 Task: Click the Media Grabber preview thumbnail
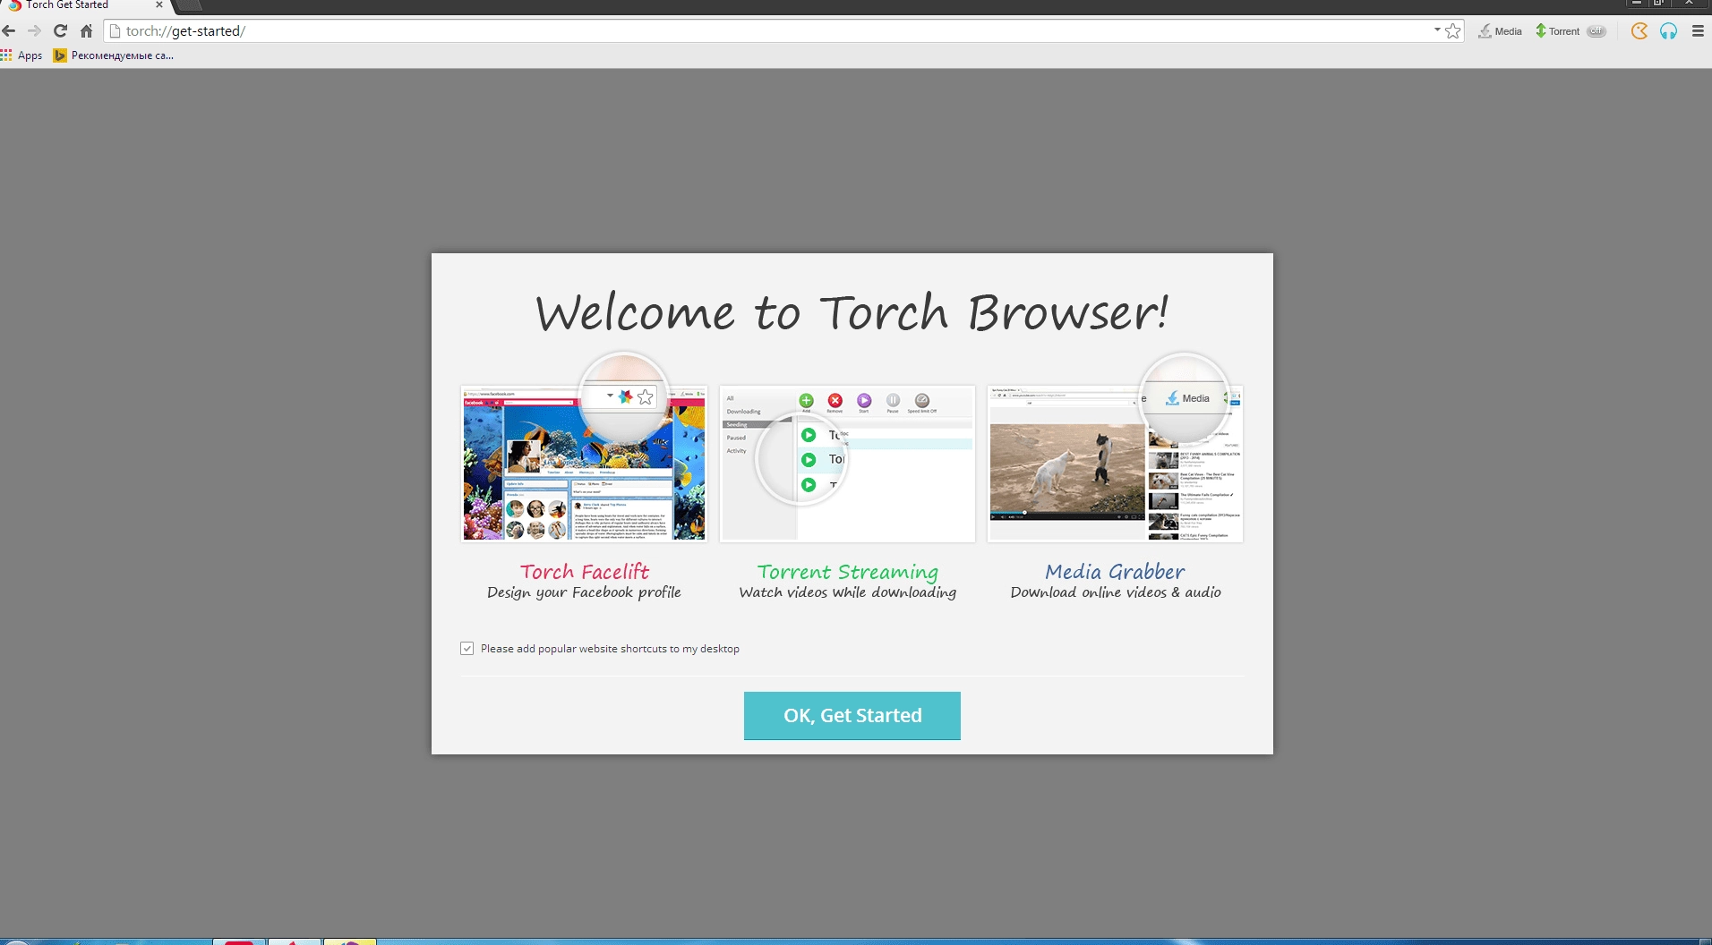(1115, 464)
